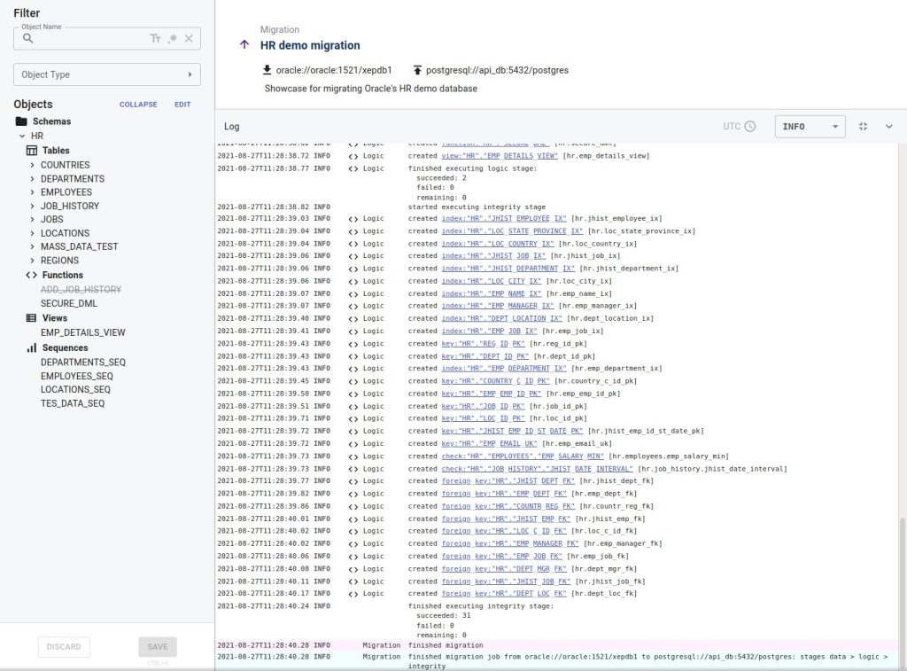Select TES_DATA_SEQ sequence
Screen dimensions: 907x671
point(73,403)
